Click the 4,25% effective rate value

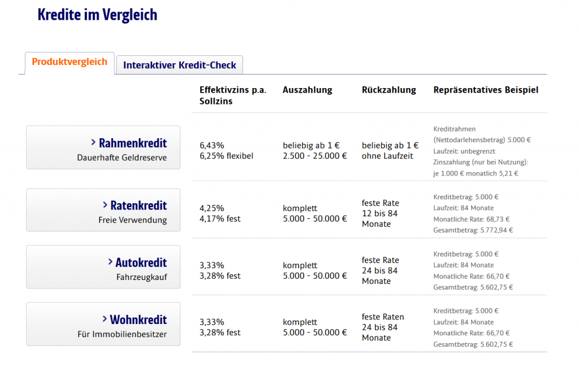click(x=212, y=208)
